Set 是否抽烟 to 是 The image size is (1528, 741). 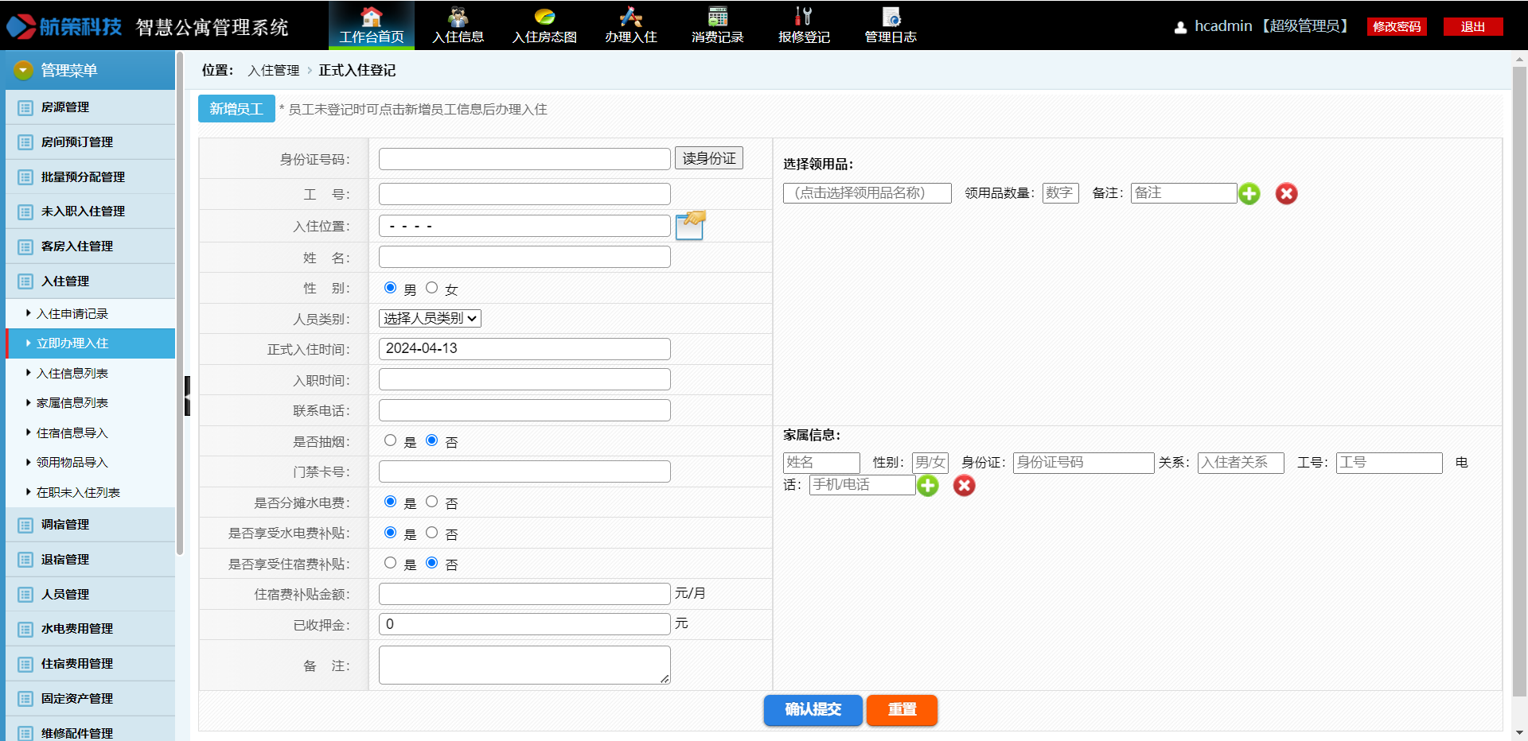tap(390, 440)
